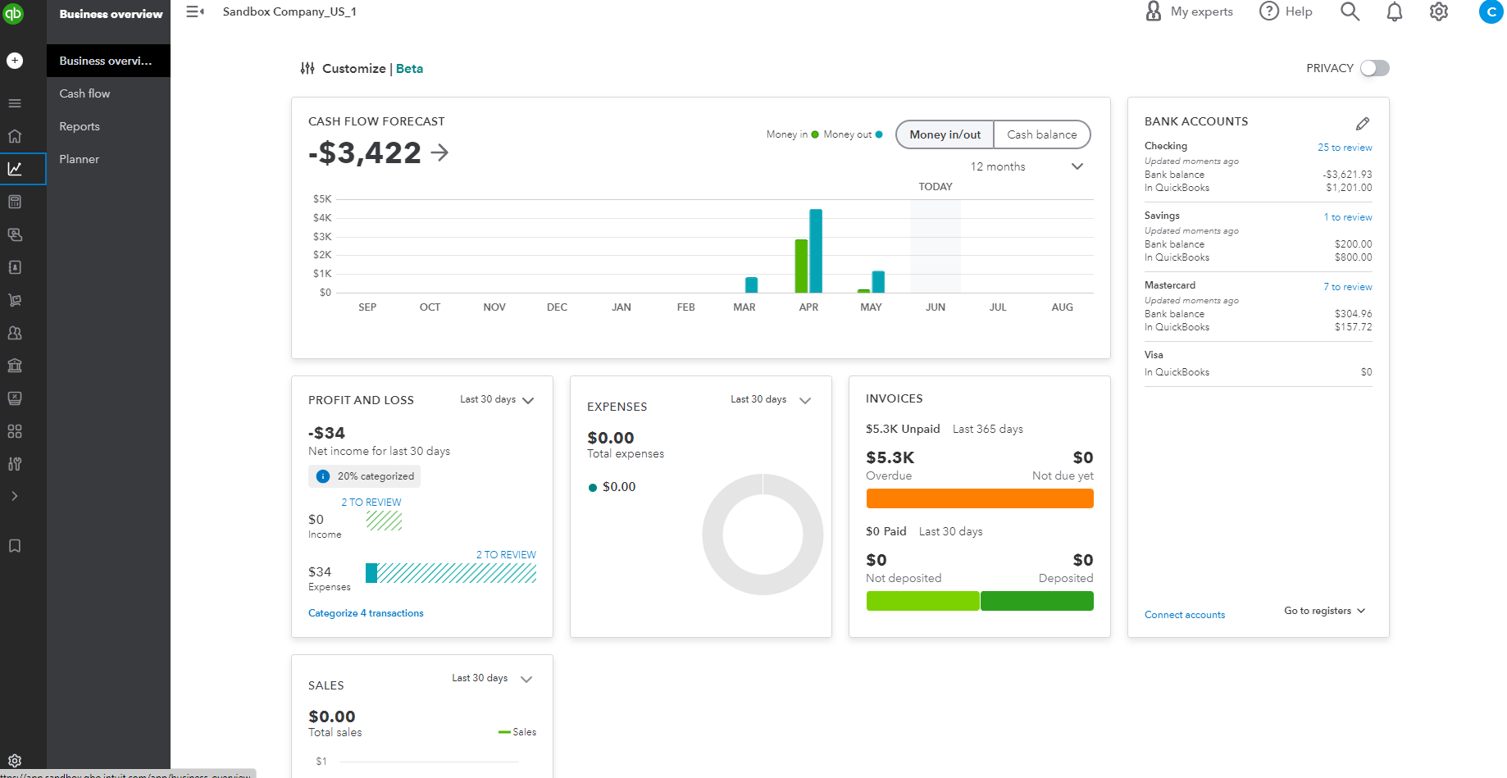Click the plus New button in sidebar
Screen dimensions: 1507x778
(15, 61)
